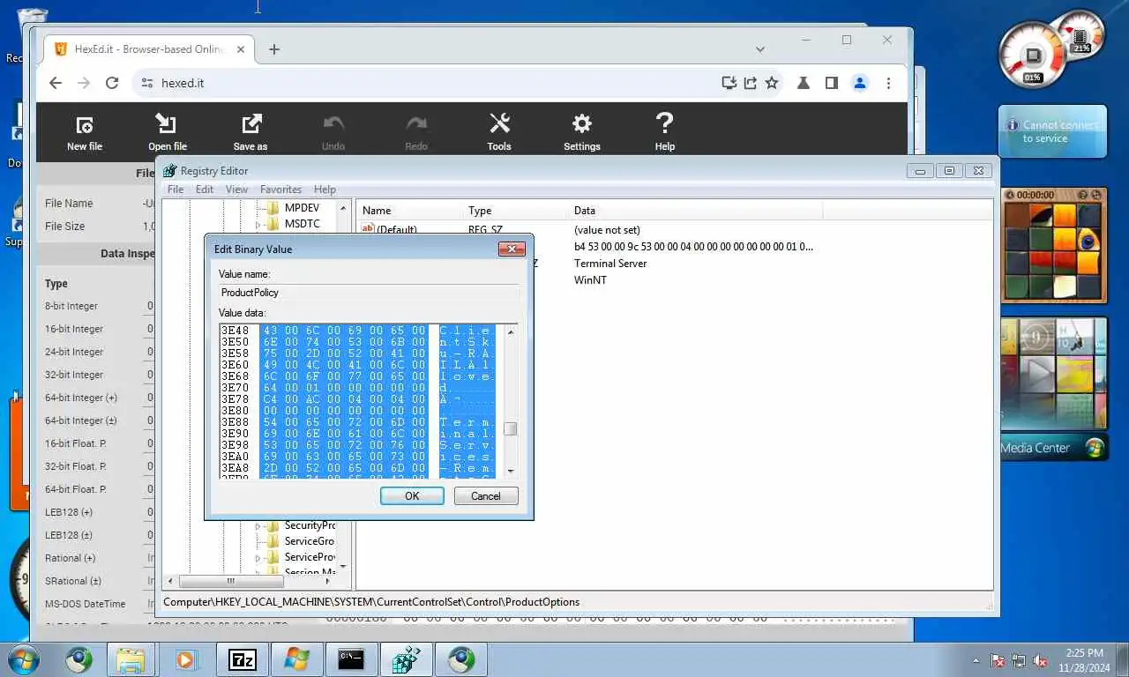1129x677 pixels.
Task: Select the ServiceGroupOrder registry key
Action: pos(309,541)
